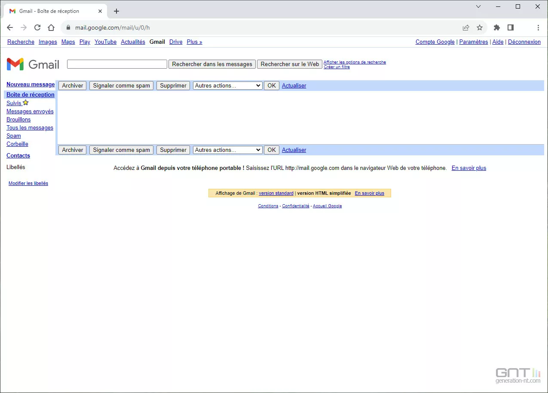This screenshot has width=548, height=393.
Task: Click Modifier les libellés link
Action: pos(28,183)
